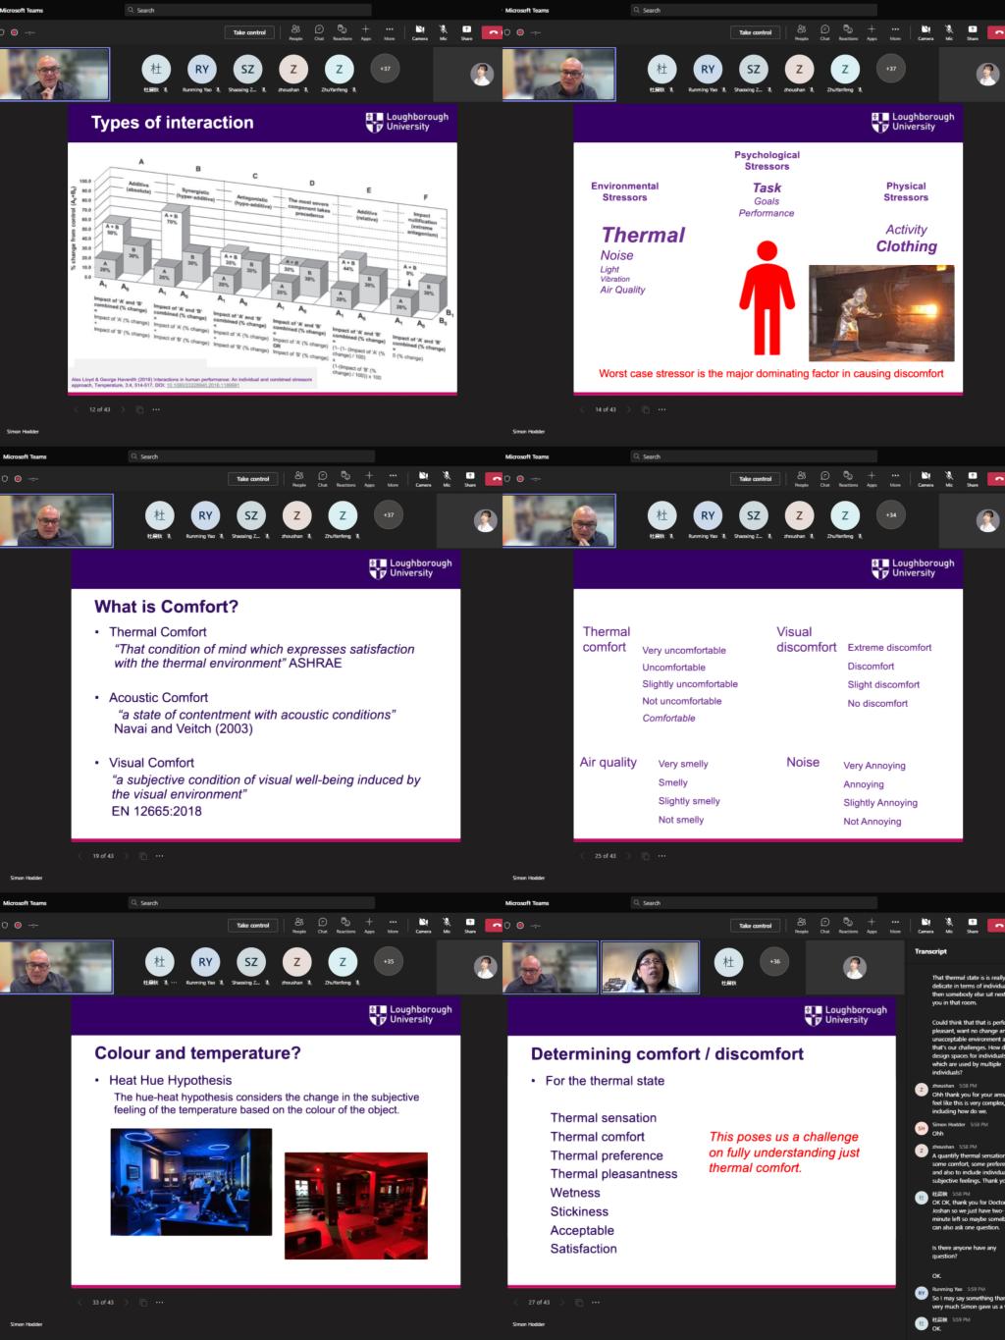Toggle Camera in 'Determining comfort' window
1005x1340 pixels.
pos(926,925)
